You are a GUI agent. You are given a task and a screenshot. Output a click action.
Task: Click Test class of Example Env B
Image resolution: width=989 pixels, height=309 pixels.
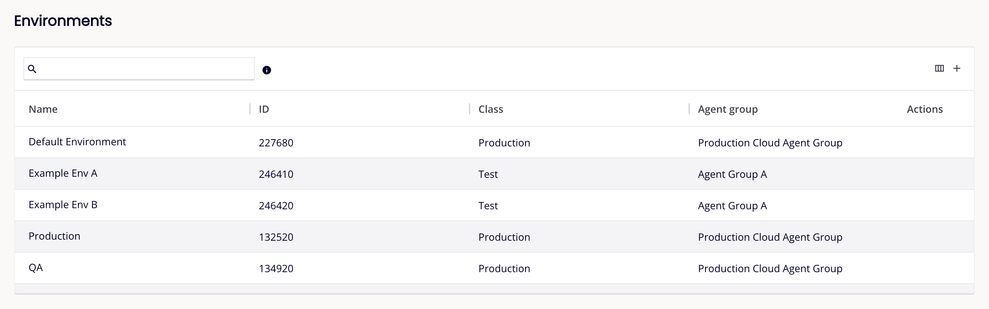click(488, 206)
